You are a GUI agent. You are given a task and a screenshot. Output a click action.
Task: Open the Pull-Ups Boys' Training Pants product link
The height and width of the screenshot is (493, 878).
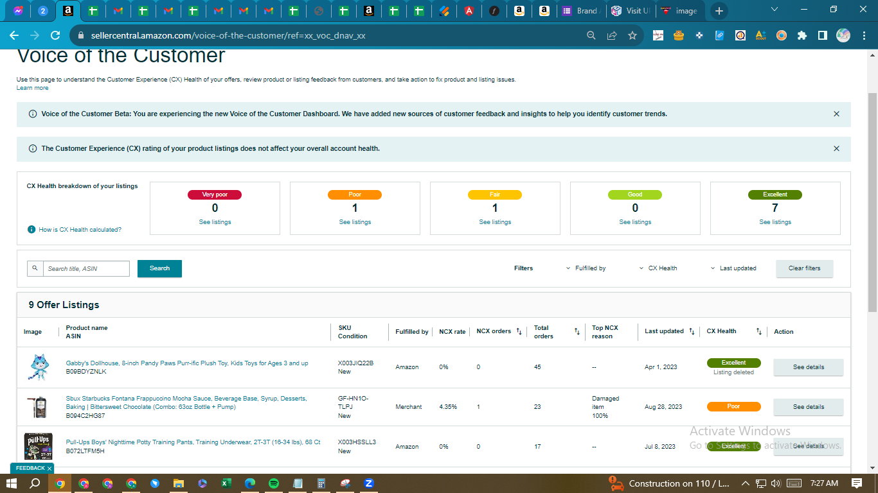[193, 442]
